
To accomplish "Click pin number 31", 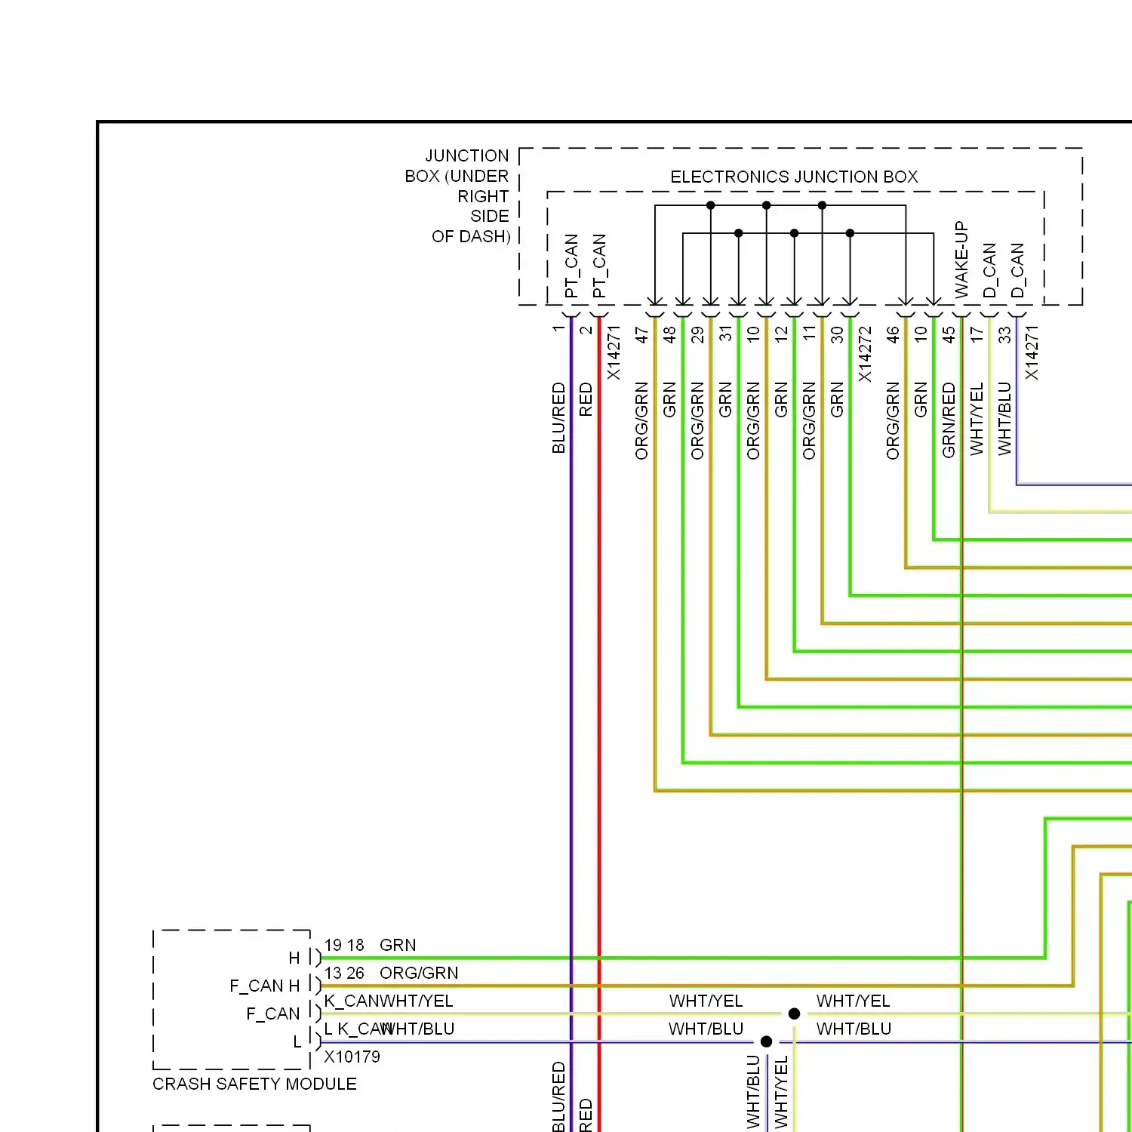I will [x=725, y=334].
